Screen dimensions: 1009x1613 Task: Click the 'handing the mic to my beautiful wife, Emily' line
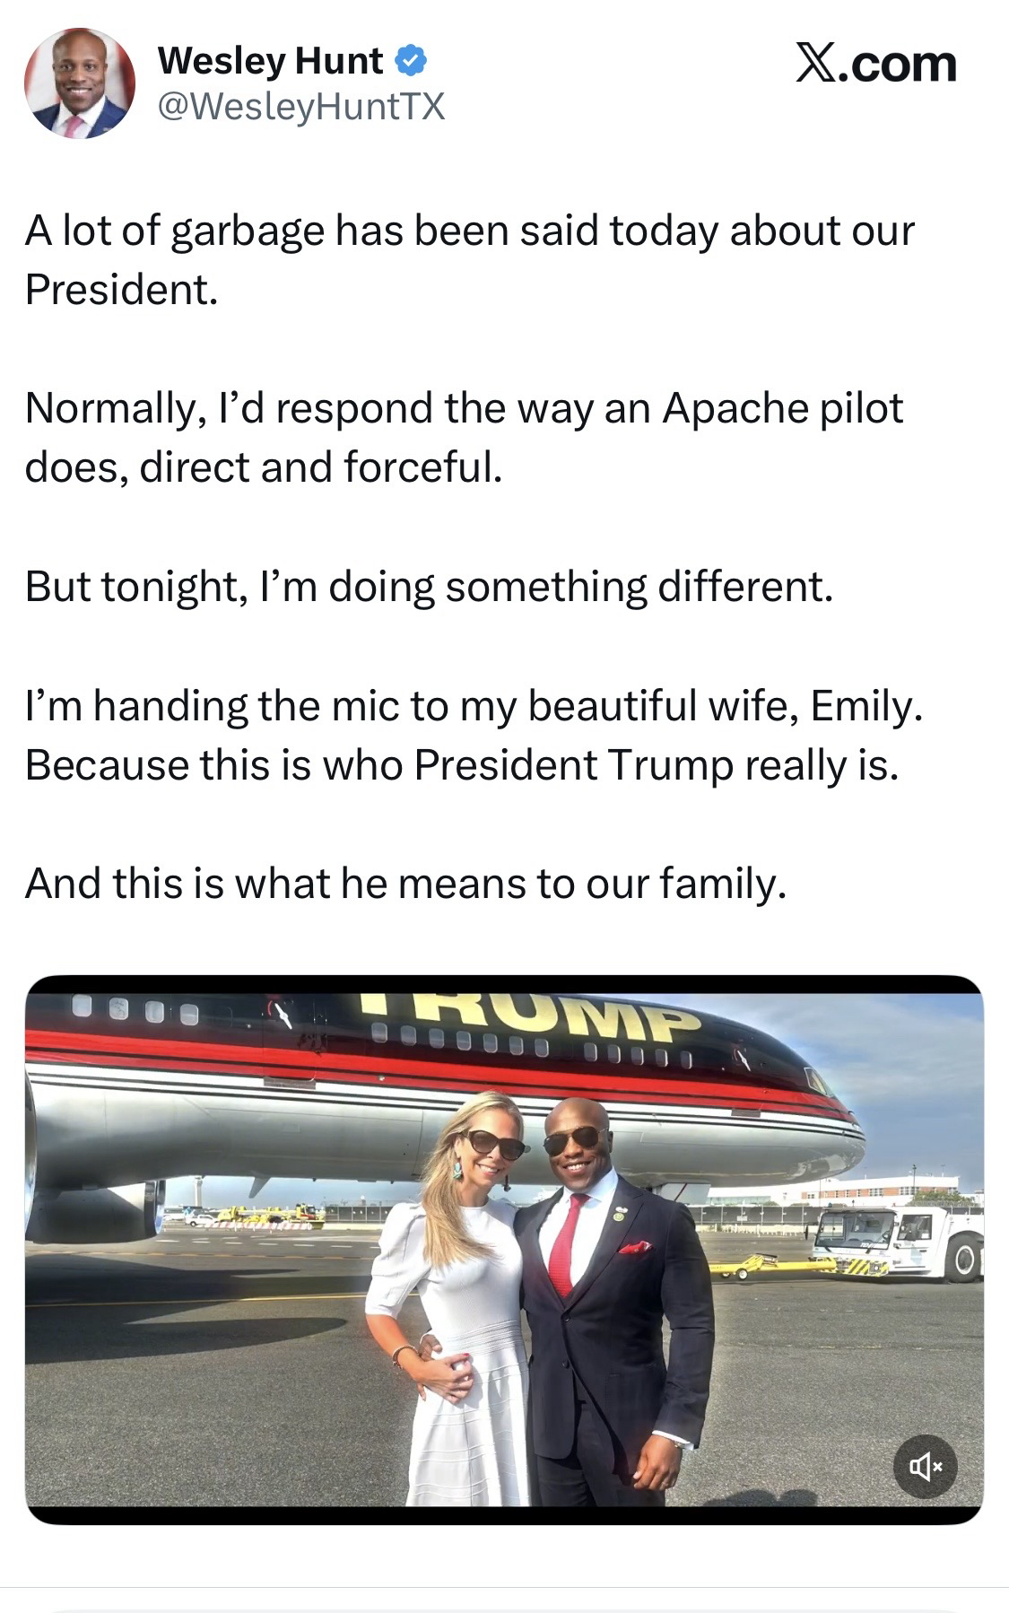(x=474, y=706)
